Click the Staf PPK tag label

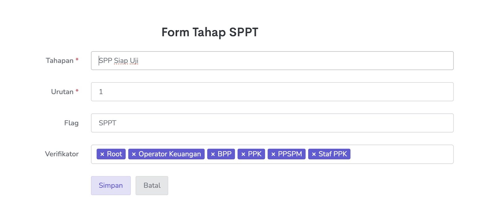[333, 154]
